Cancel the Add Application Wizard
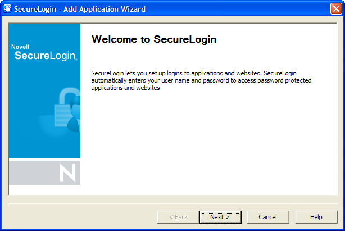 [x=268, y=217]
